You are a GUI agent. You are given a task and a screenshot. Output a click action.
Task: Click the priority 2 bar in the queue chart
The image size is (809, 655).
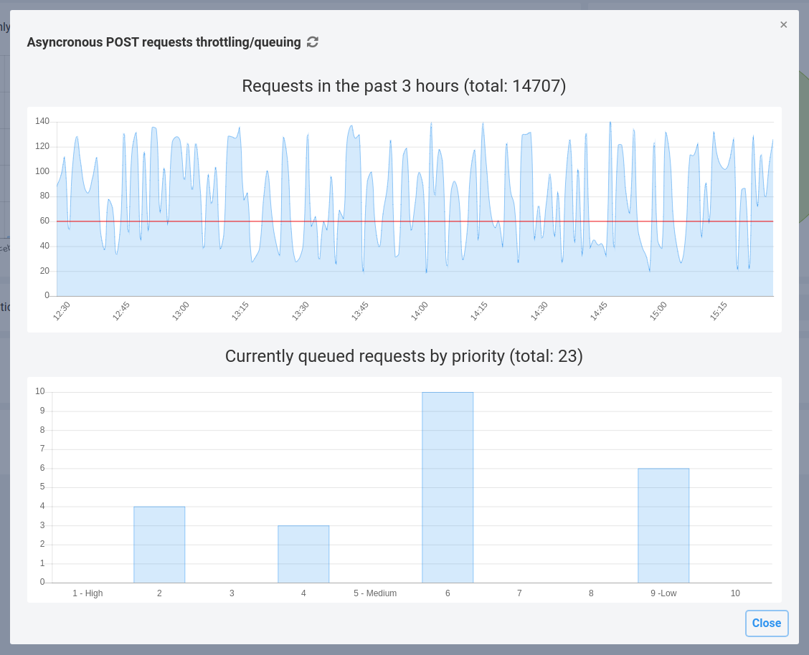click(159, 545)
